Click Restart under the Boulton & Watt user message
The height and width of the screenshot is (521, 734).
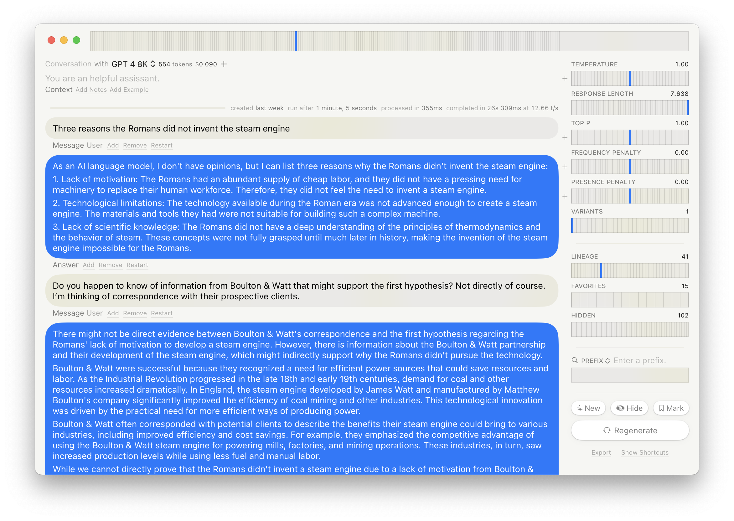pos(162,313)
